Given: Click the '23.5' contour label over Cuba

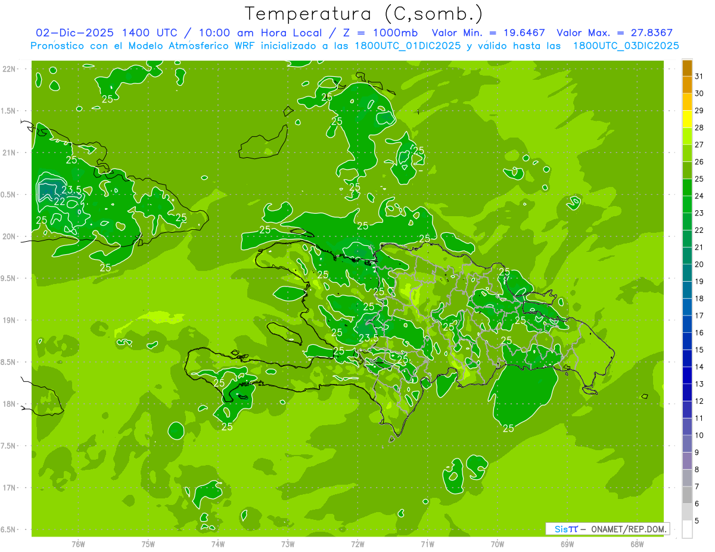Looking at the screenshot, I should [71, 190].
